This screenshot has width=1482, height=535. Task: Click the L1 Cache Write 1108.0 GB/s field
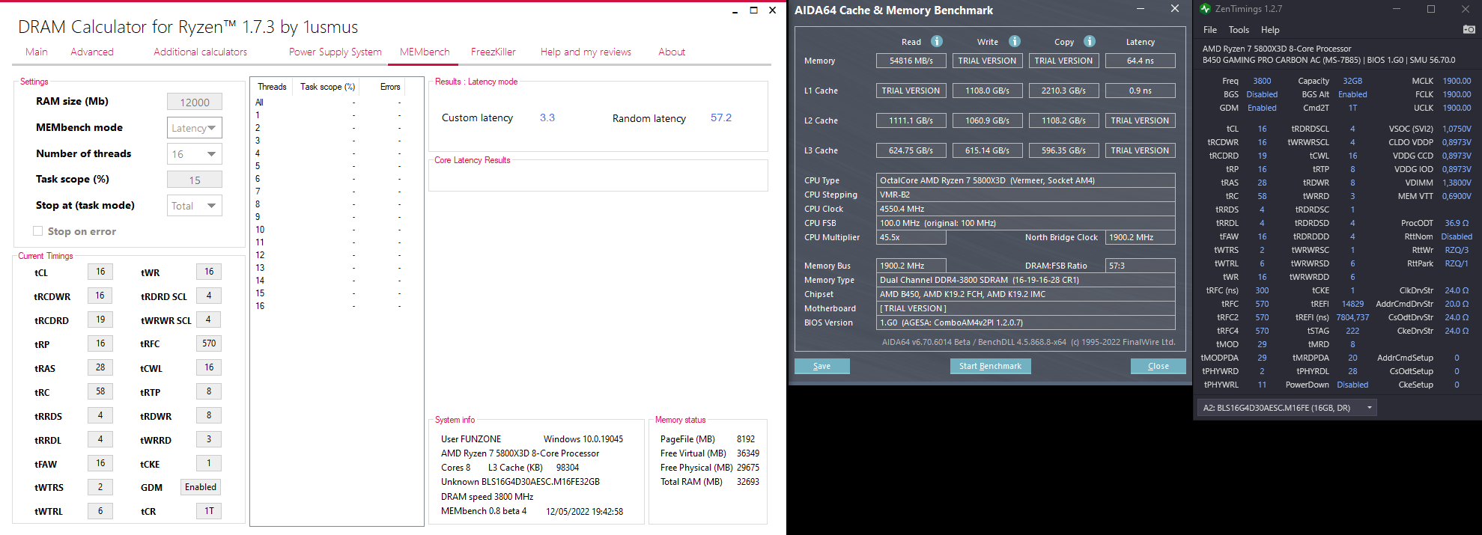[x=987, y=91]
